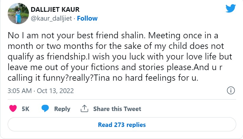Open the DALLJIET KAUR display name
Image resolution: width=243 pixels, height=139 pixels.
[56, 9]
